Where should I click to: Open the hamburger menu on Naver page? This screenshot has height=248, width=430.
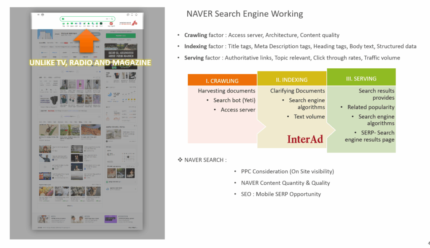[38, 15]
